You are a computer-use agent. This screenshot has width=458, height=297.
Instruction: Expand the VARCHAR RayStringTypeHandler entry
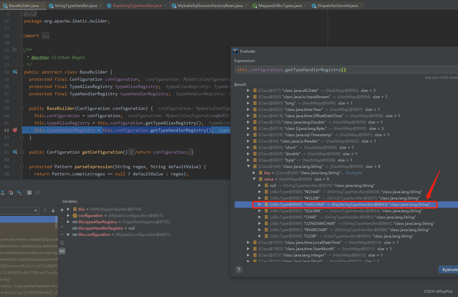(260, 205)
